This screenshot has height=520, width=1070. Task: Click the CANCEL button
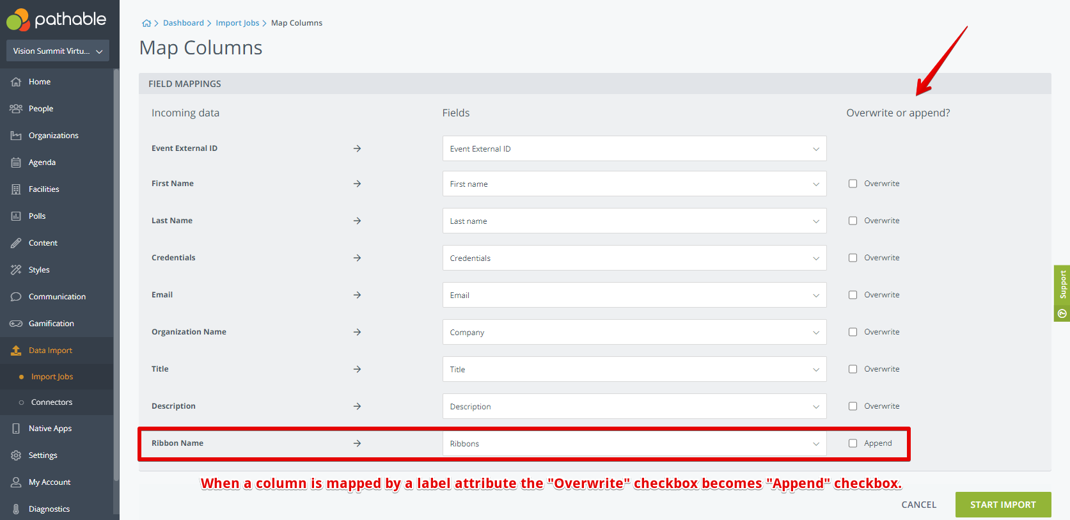coord(919,505)
